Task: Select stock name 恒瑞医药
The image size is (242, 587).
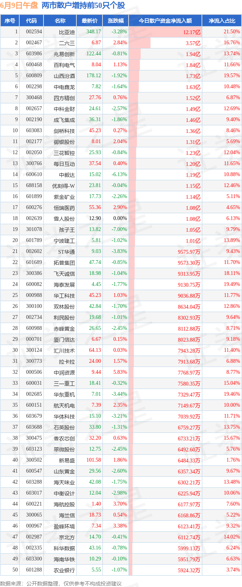Action: click(x=64, y=208)
